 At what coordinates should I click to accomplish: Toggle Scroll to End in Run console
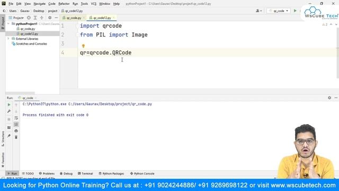(x=16, y=124)
